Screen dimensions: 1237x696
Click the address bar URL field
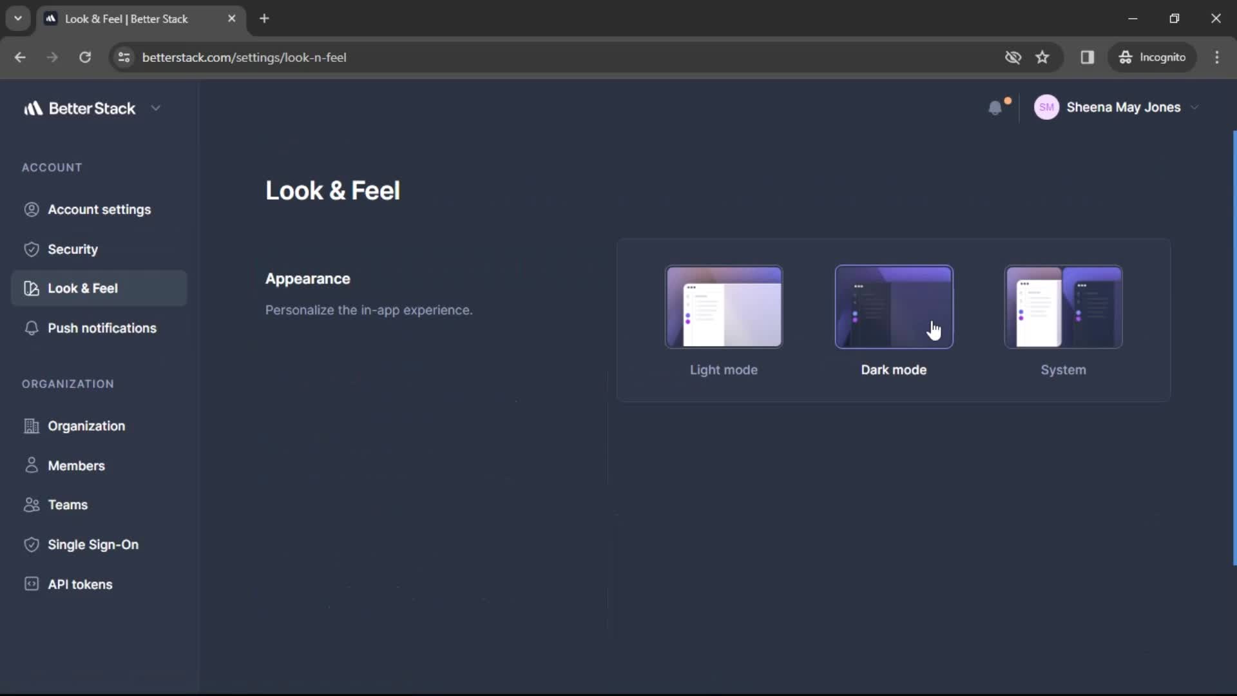244,57
